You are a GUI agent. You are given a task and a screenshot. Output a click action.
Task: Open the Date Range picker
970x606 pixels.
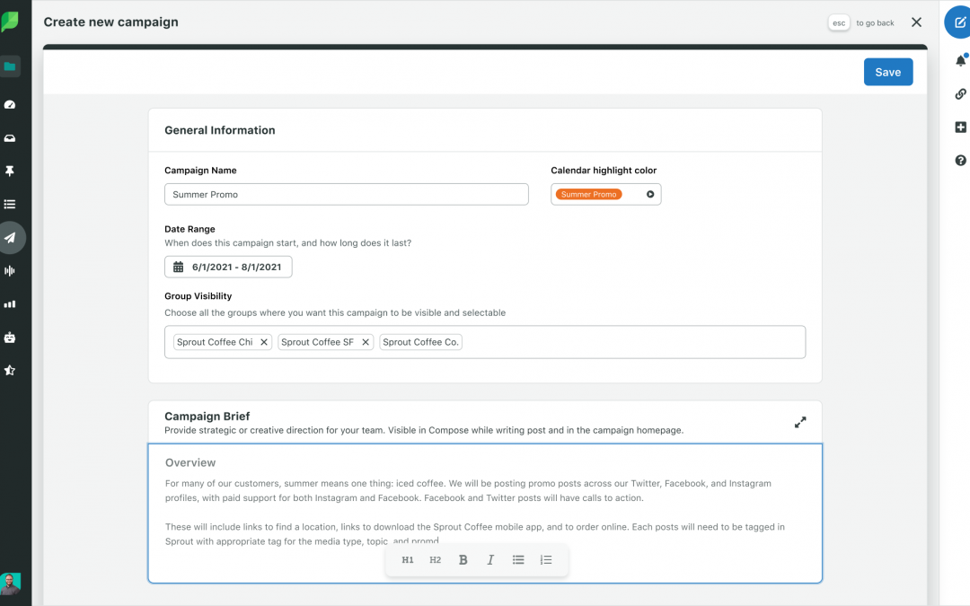[x=228, y=267]
